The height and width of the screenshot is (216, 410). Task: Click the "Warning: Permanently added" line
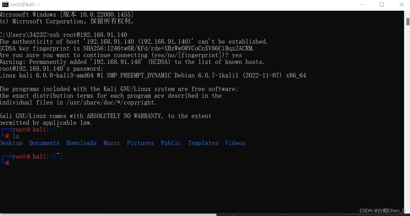point(132,62)
